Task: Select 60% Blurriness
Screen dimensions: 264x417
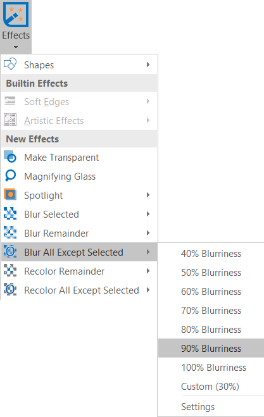Action: [211, 292]
